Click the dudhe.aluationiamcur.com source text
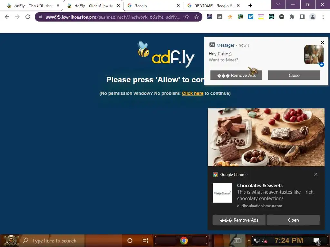 coord(259,206)
